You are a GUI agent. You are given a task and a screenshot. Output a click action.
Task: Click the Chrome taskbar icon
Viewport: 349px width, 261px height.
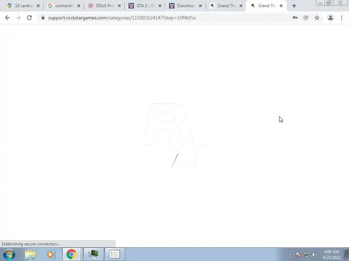pos(72,254)
